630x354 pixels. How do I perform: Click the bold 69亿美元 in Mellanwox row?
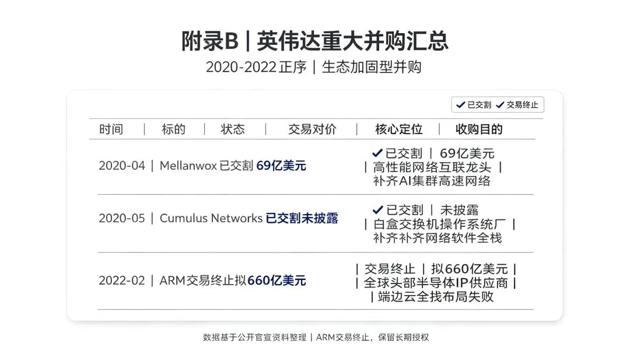coord(281,166)
